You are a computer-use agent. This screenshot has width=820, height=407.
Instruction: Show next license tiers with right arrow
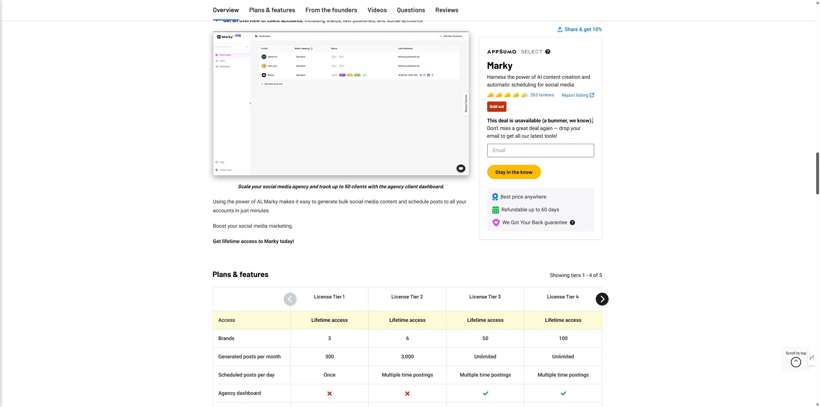click(x=602, y=299)
